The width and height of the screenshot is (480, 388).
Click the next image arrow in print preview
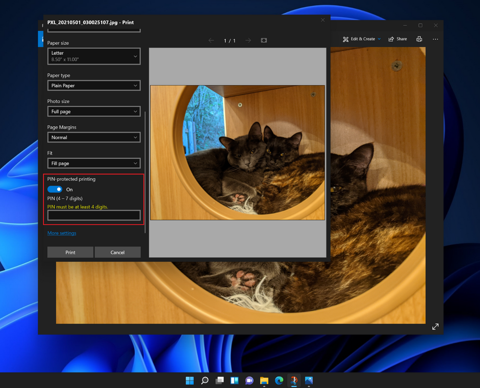pos(248,40)
